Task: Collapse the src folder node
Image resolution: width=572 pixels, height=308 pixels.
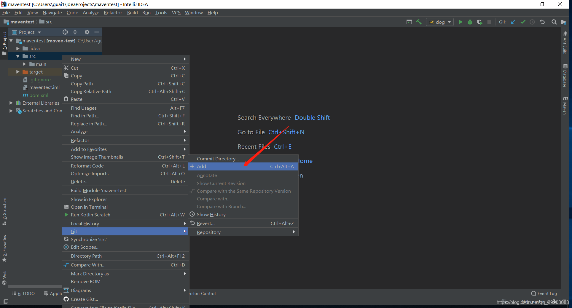Action: point(18,56)
